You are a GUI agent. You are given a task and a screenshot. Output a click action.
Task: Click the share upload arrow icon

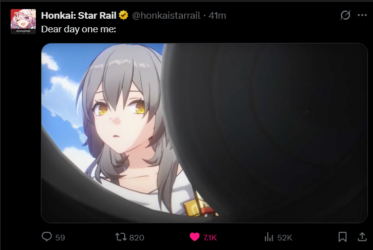coord(362,237)
